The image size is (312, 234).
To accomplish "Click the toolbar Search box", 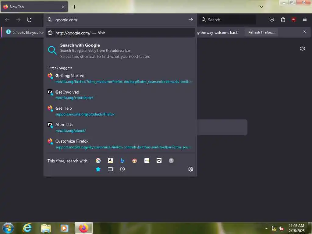I will [x=227, y=20].
